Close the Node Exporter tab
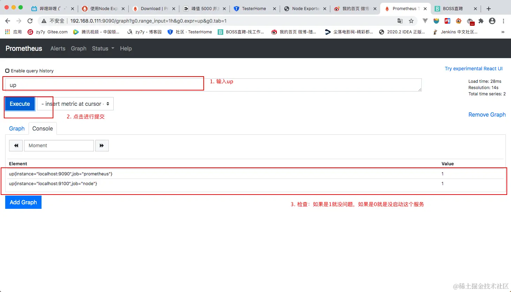This screenshot has width=511, height=292. 325,9
